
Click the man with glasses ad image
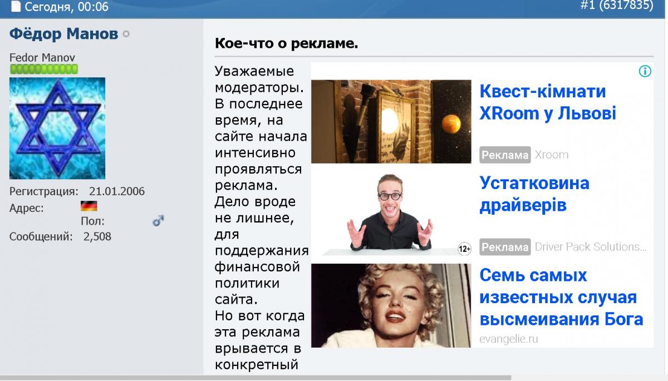[391, 213]
